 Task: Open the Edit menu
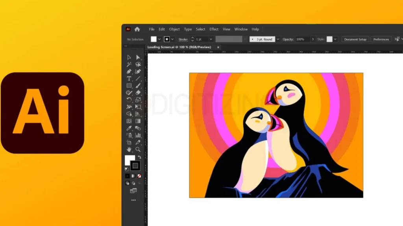[162, 29]
